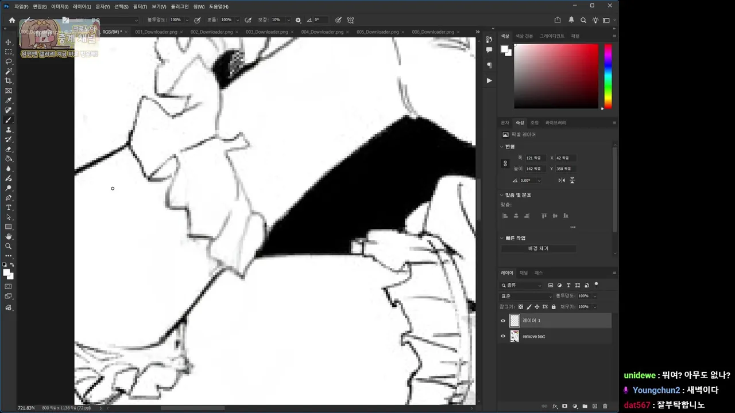Toggle lock position icon
The image size is (735, 413).
point(537,307)
